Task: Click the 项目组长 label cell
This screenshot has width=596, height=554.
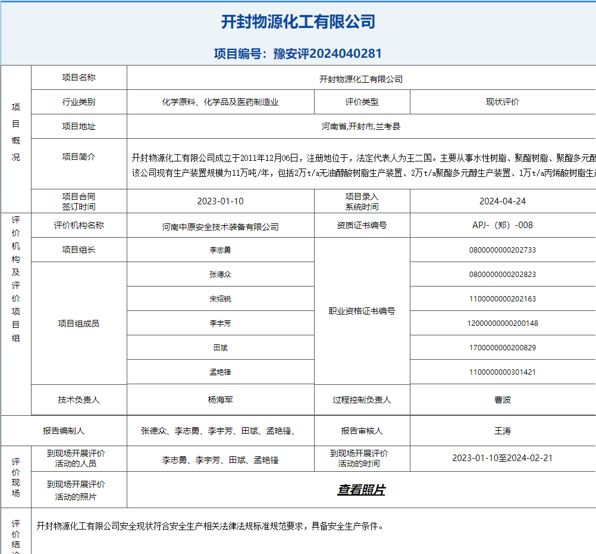Action: (x=79, y=250)
